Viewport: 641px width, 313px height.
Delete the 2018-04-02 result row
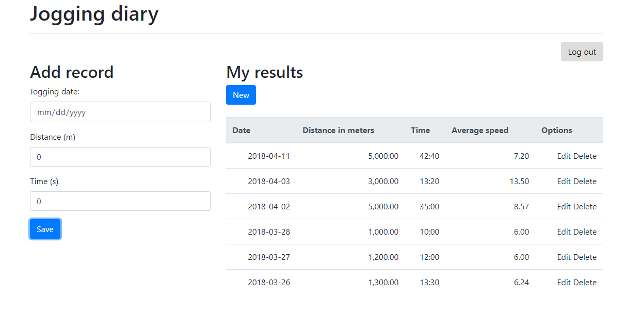[x=585, y=207]
